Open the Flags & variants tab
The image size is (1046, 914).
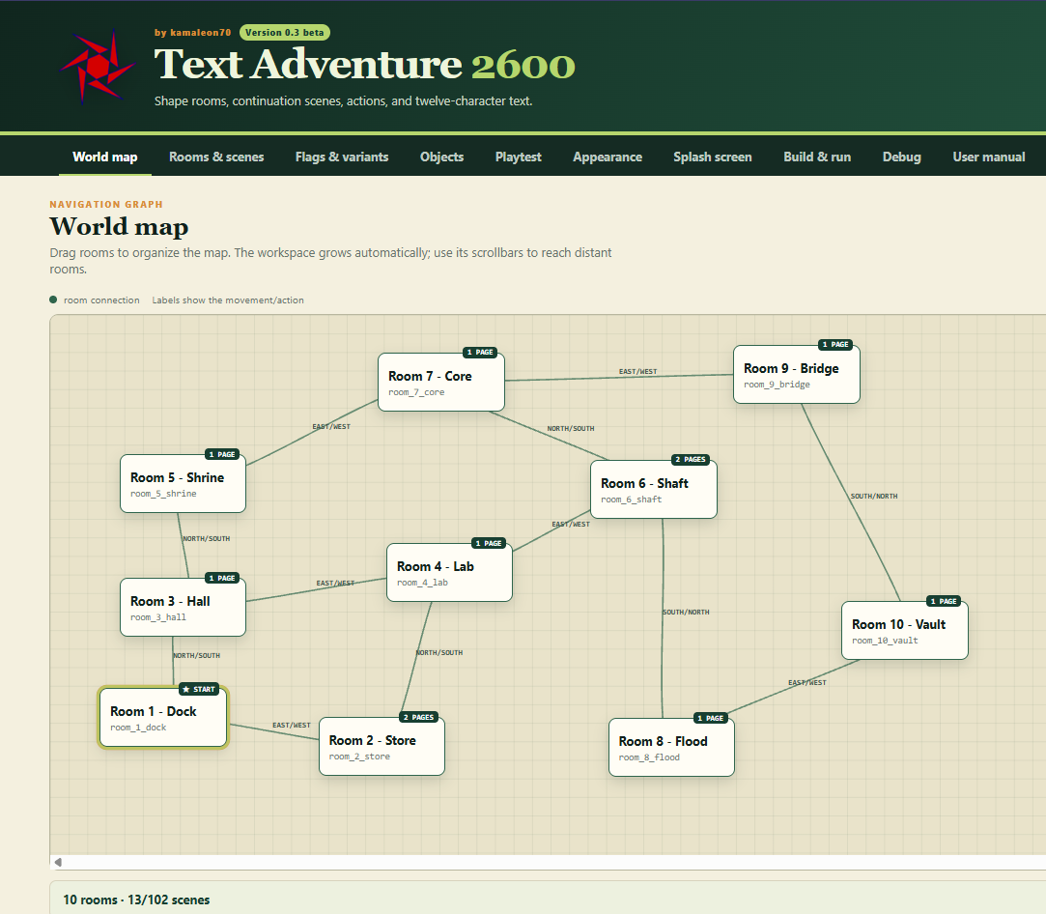tap(342, 157)
